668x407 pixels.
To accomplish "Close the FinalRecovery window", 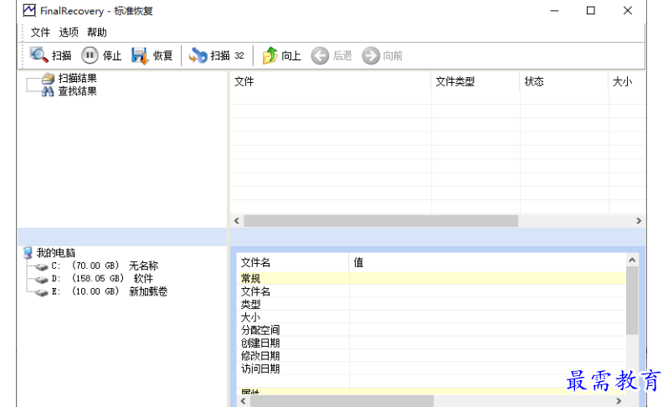I will click(x=628, y=11).
